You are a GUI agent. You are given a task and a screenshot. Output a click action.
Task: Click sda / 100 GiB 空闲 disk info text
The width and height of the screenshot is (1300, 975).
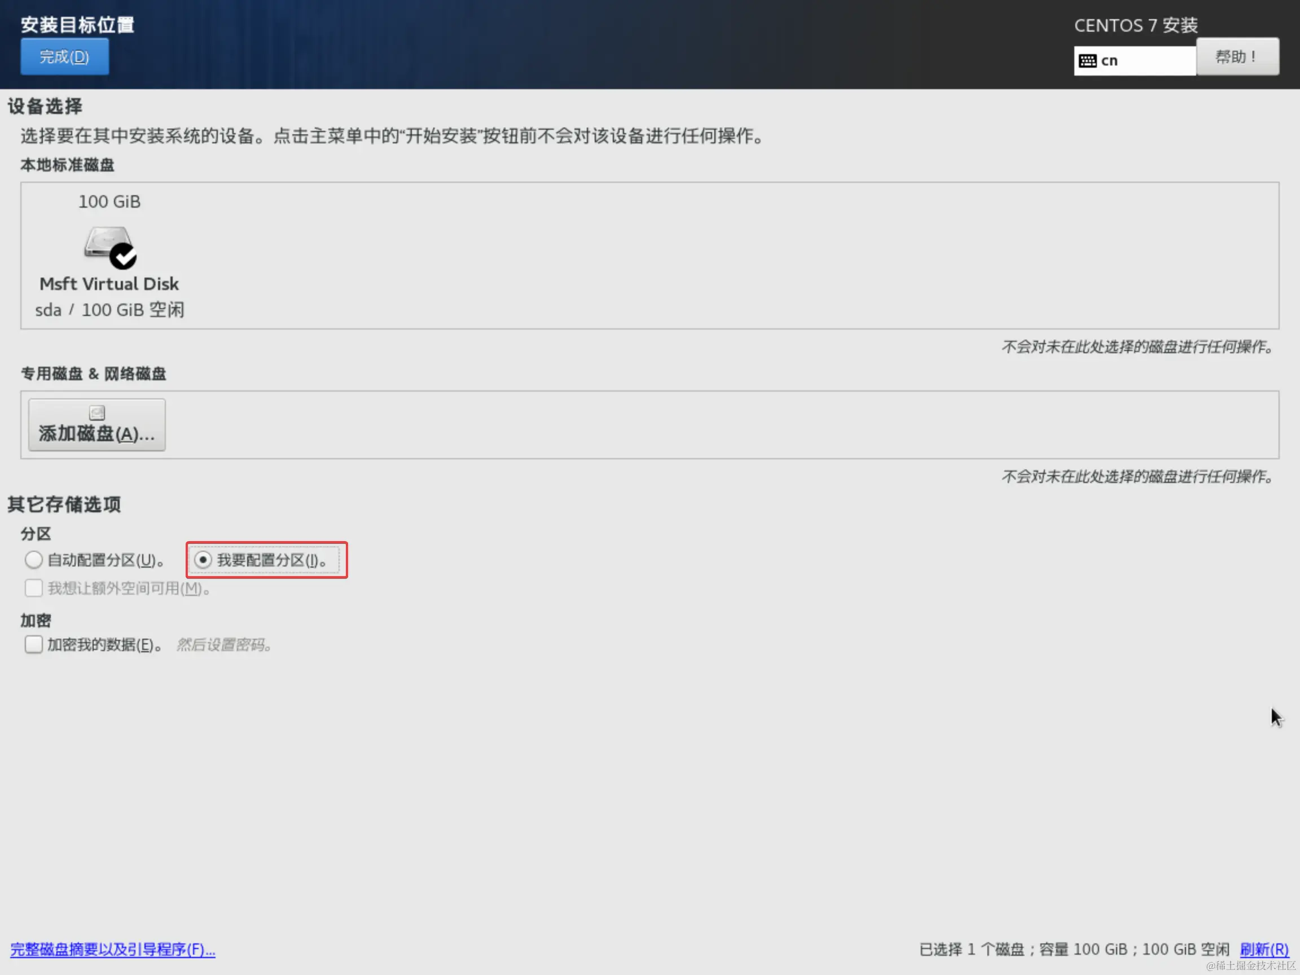pyautogui.click(x=109, y=310)
